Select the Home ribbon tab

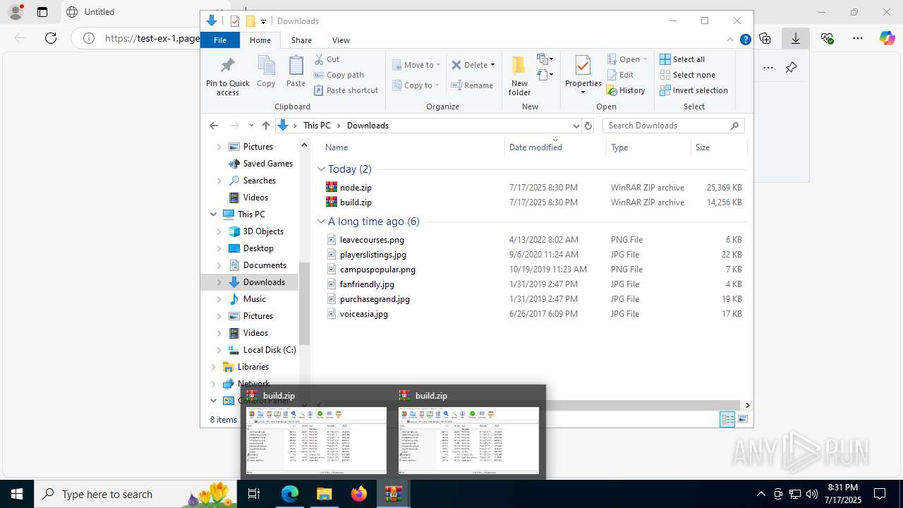point(260,40)
